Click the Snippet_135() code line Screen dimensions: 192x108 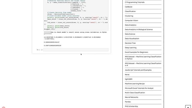(49, 29)
